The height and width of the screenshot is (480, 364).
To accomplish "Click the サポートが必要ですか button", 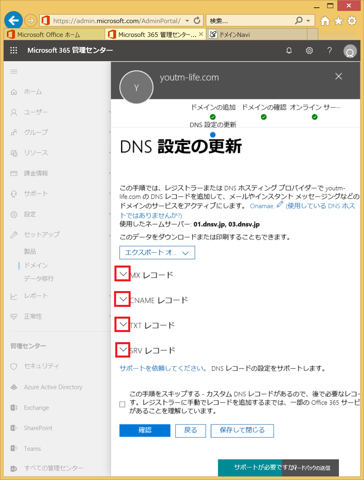I will click(x=250, y=468).
